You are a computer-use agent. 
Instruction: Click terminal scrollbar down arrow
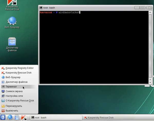pos(150,82)
